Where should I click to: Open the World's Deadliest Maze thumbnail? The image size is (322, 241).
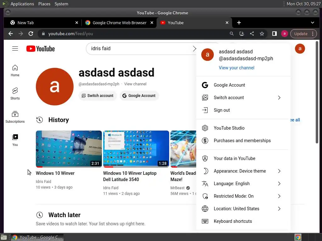click(x=183, y=149)
